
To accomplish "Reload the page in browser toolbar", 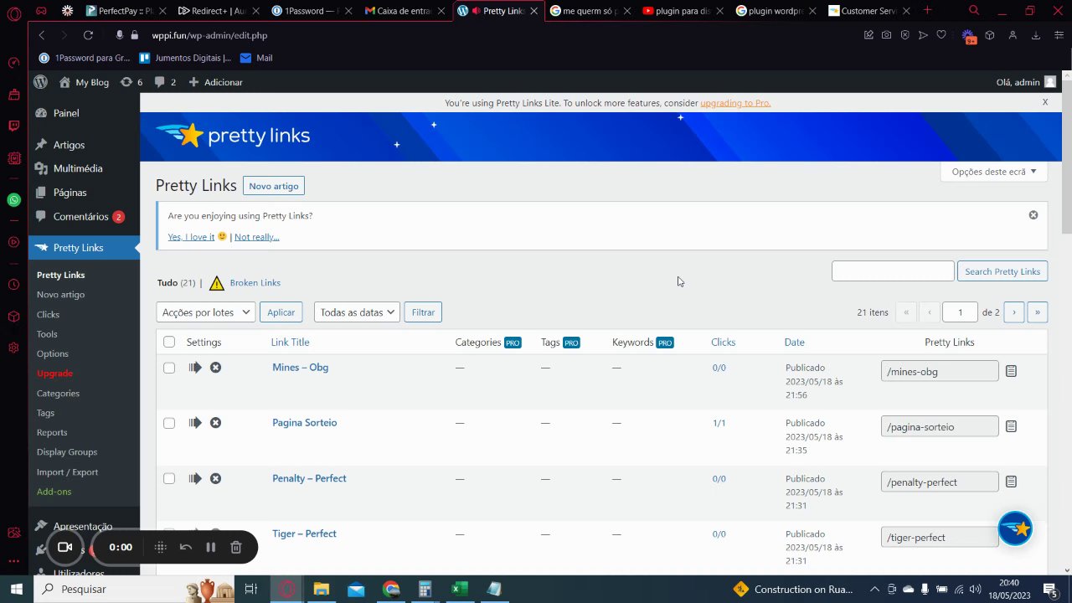I will point(88,35).
